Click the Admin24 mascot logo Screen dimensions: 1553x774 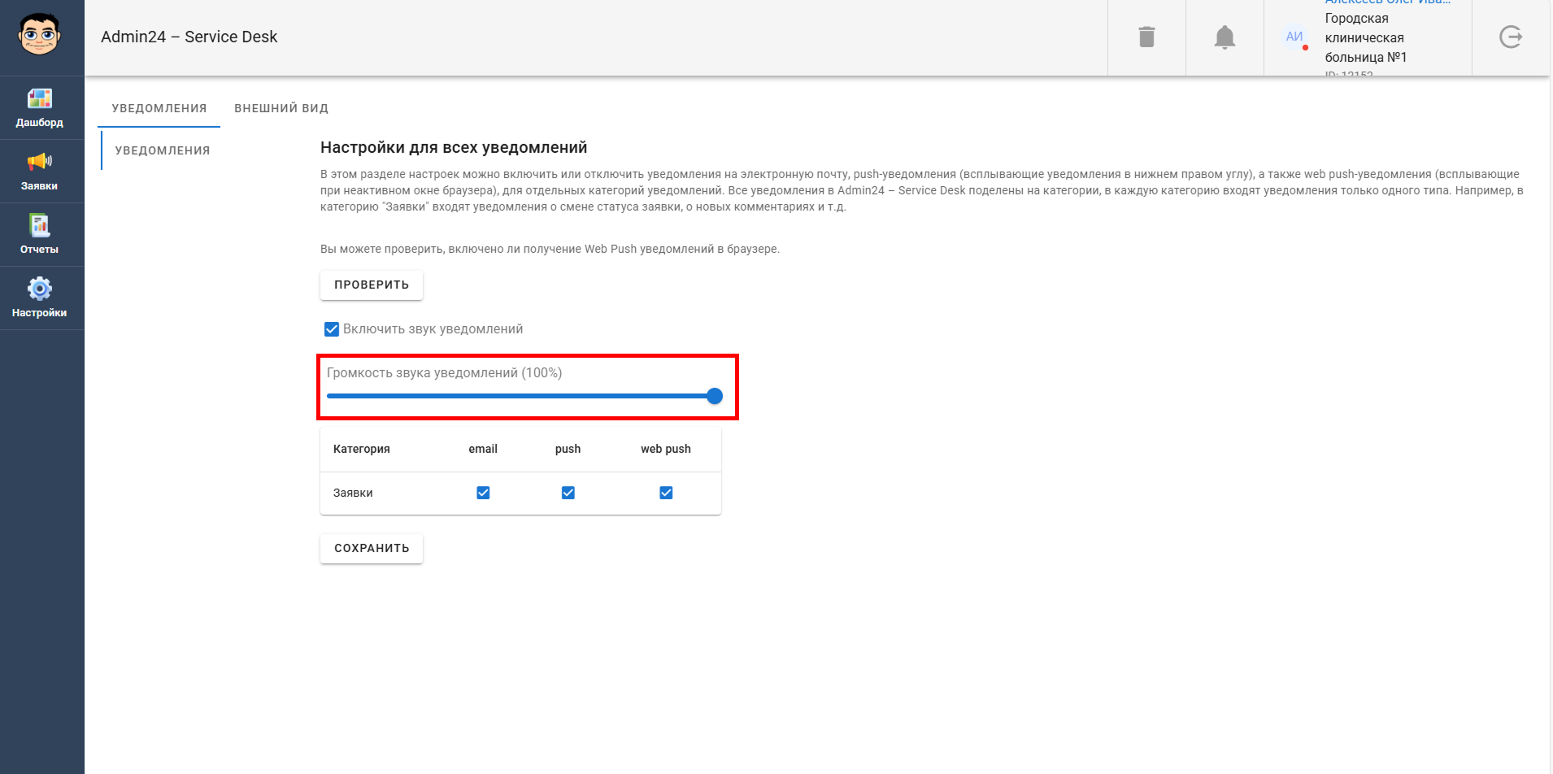coord(39,35)
